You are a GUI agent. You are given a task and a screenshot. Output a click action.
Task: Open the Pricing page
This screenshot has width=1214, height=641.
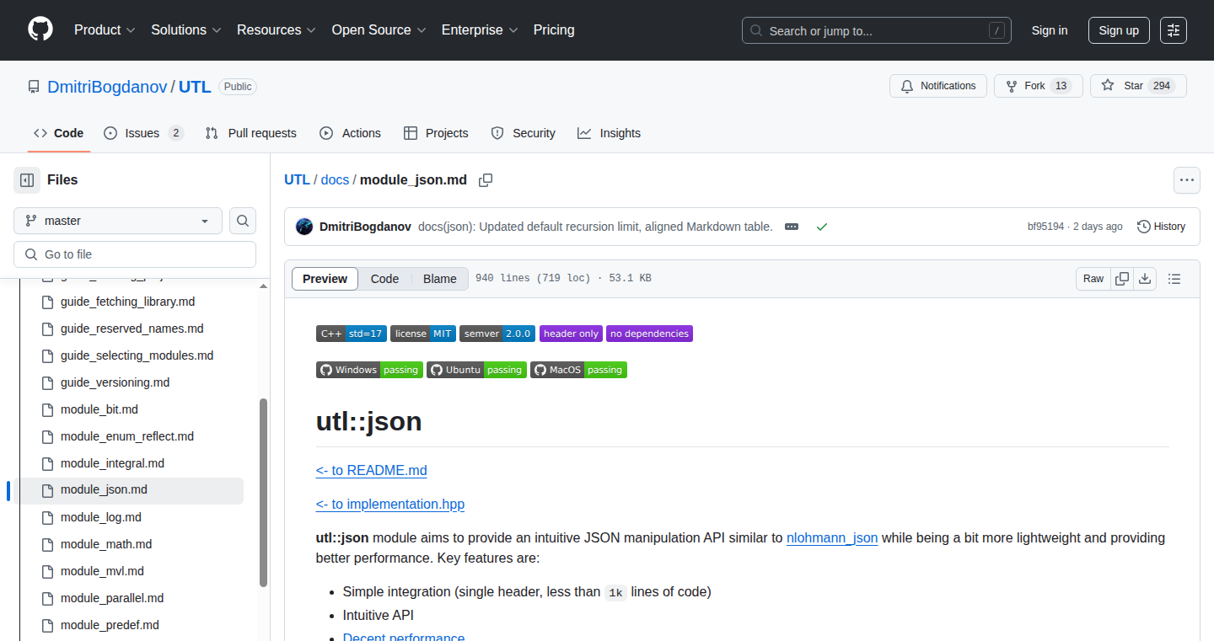coord(554,30)
